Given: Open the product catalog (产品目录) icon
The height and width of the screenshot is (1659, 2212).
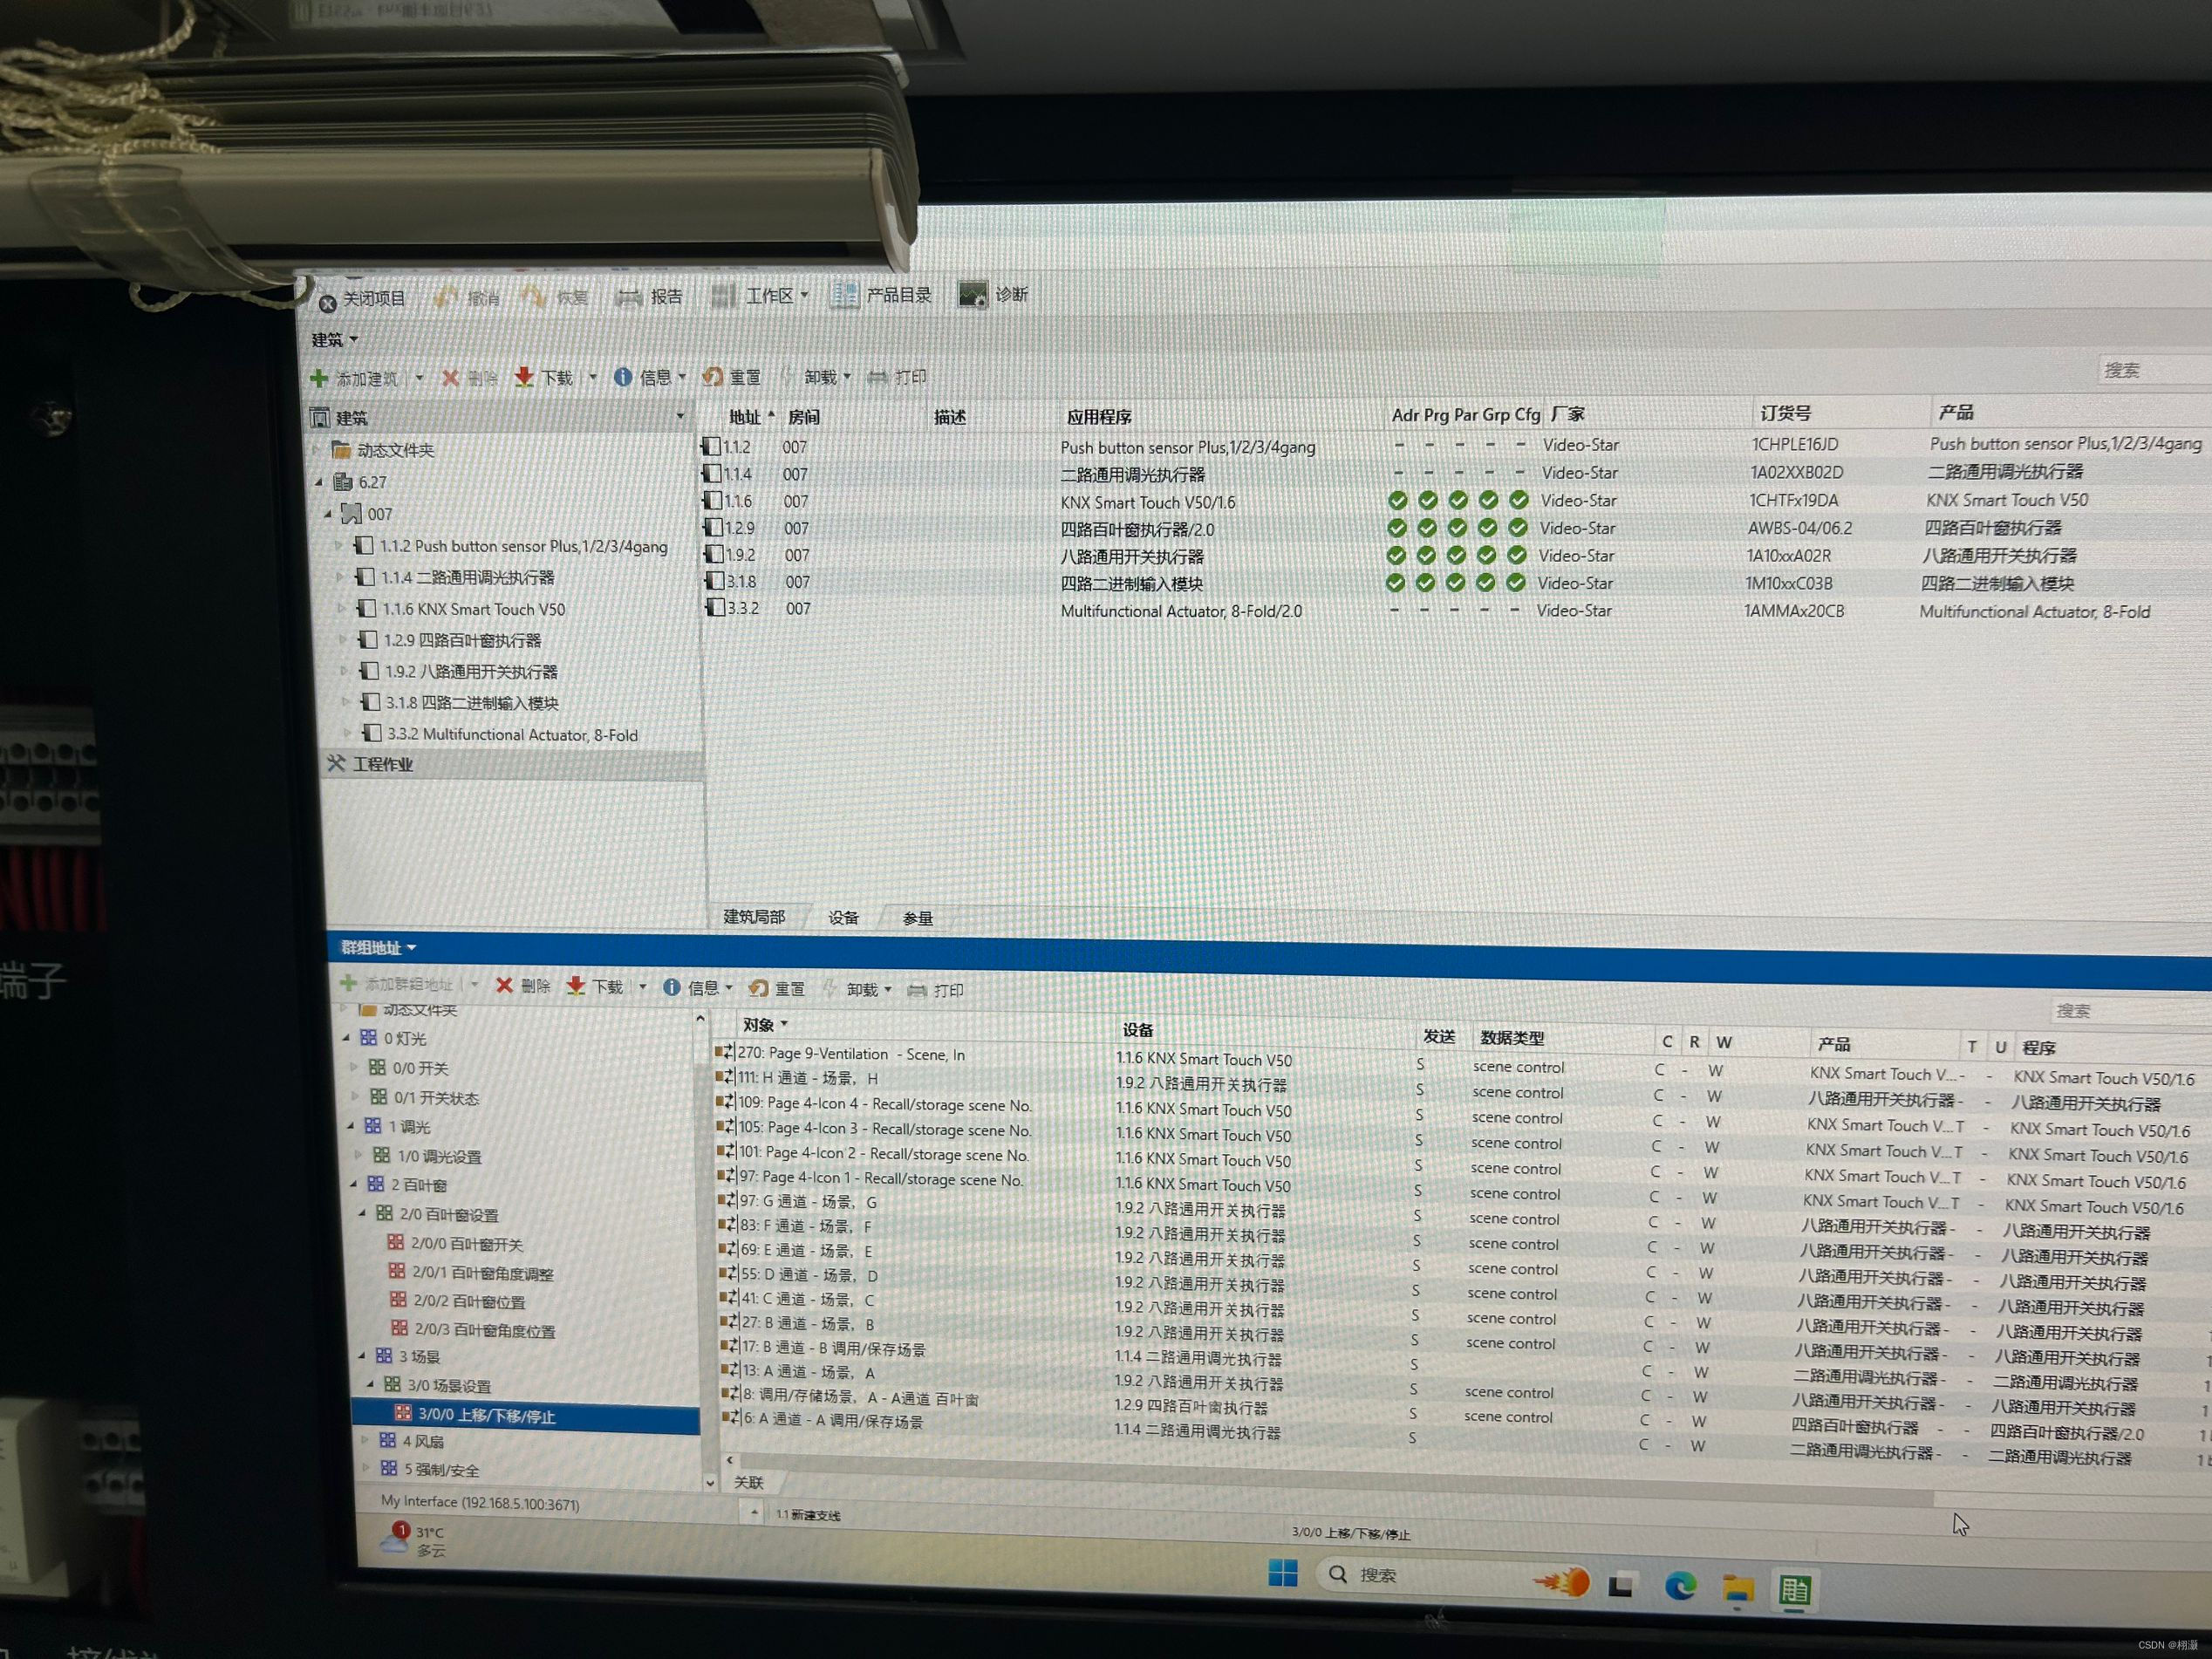Looking at the screenshot, I should point(845,295).
